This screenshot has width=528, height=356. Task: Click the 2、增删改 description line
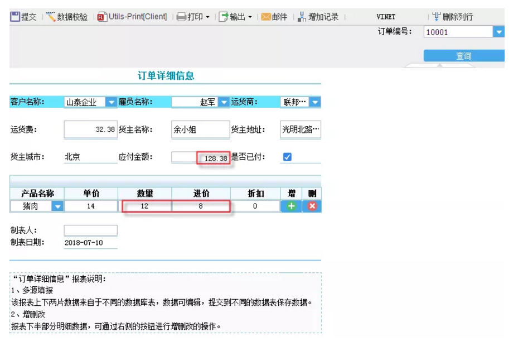click(x=28, y=314)
